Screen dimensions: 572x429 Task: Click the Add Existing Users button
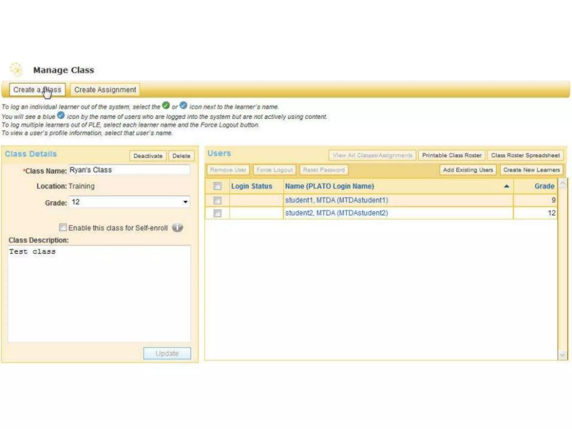coord(468,170)
